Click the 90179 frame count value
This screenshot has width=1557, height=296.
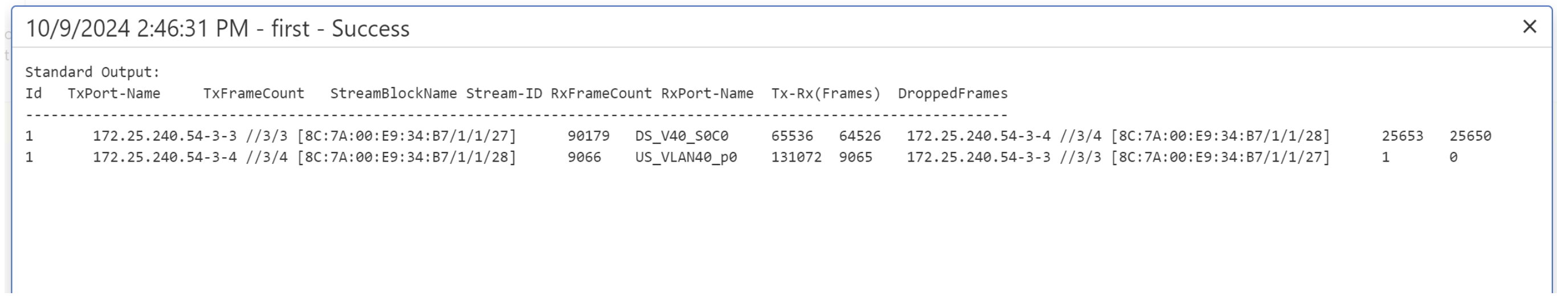[x=588, y=136]
